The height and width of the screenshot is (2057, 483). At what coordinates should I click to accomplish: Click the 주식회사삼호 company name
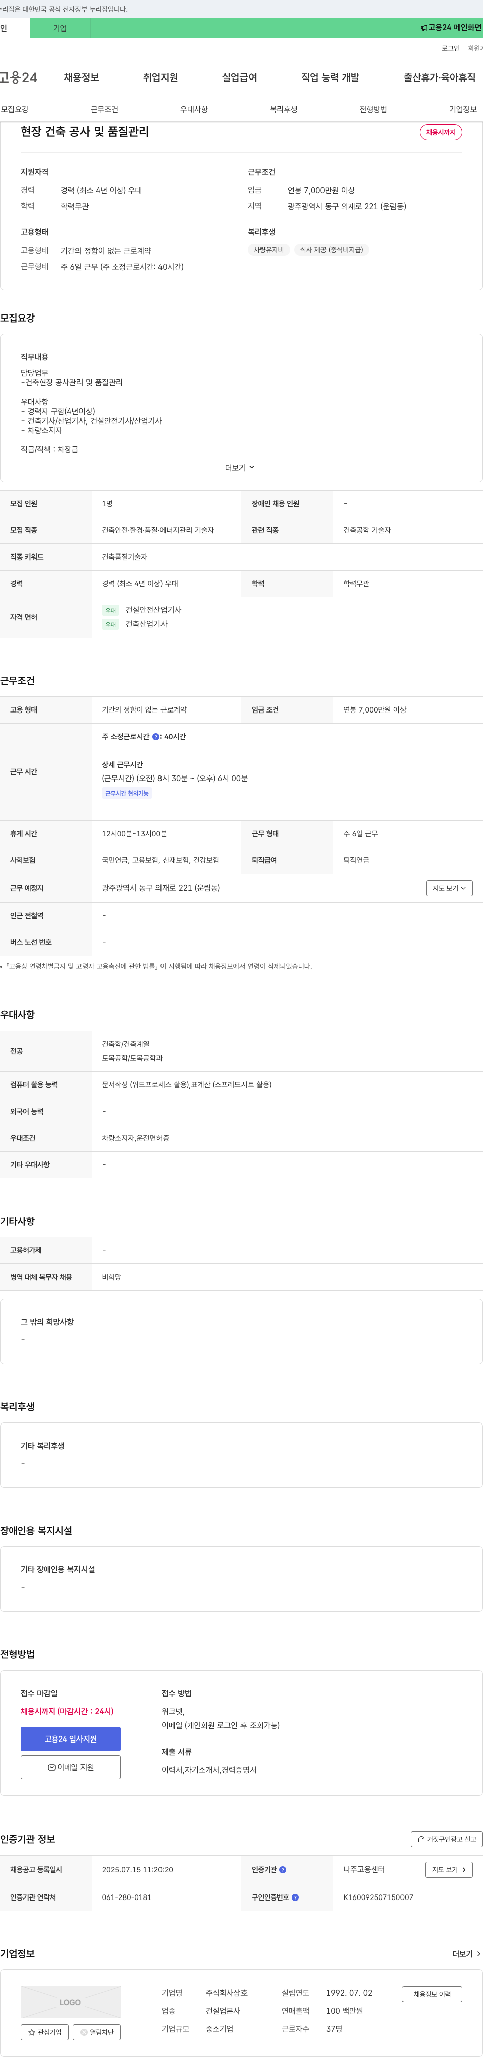point(227,1993)
